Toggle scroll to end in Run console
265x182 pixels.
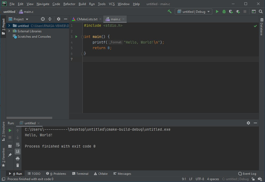point(17,151)
